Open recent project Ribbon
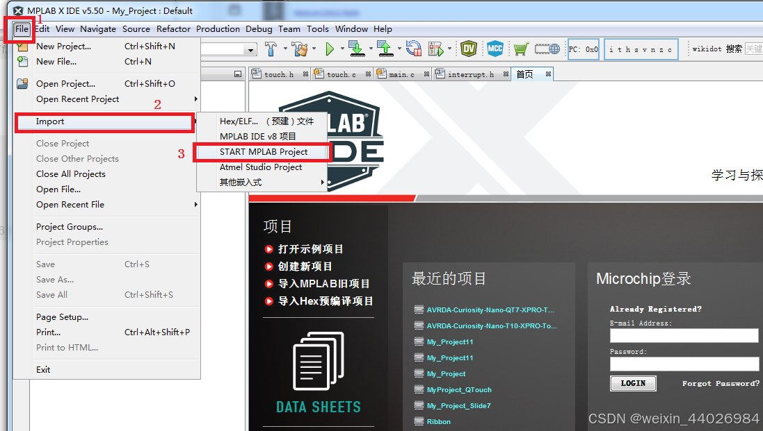Image resolution: width=763 pixels, height=431 pixels. (438, 422)
